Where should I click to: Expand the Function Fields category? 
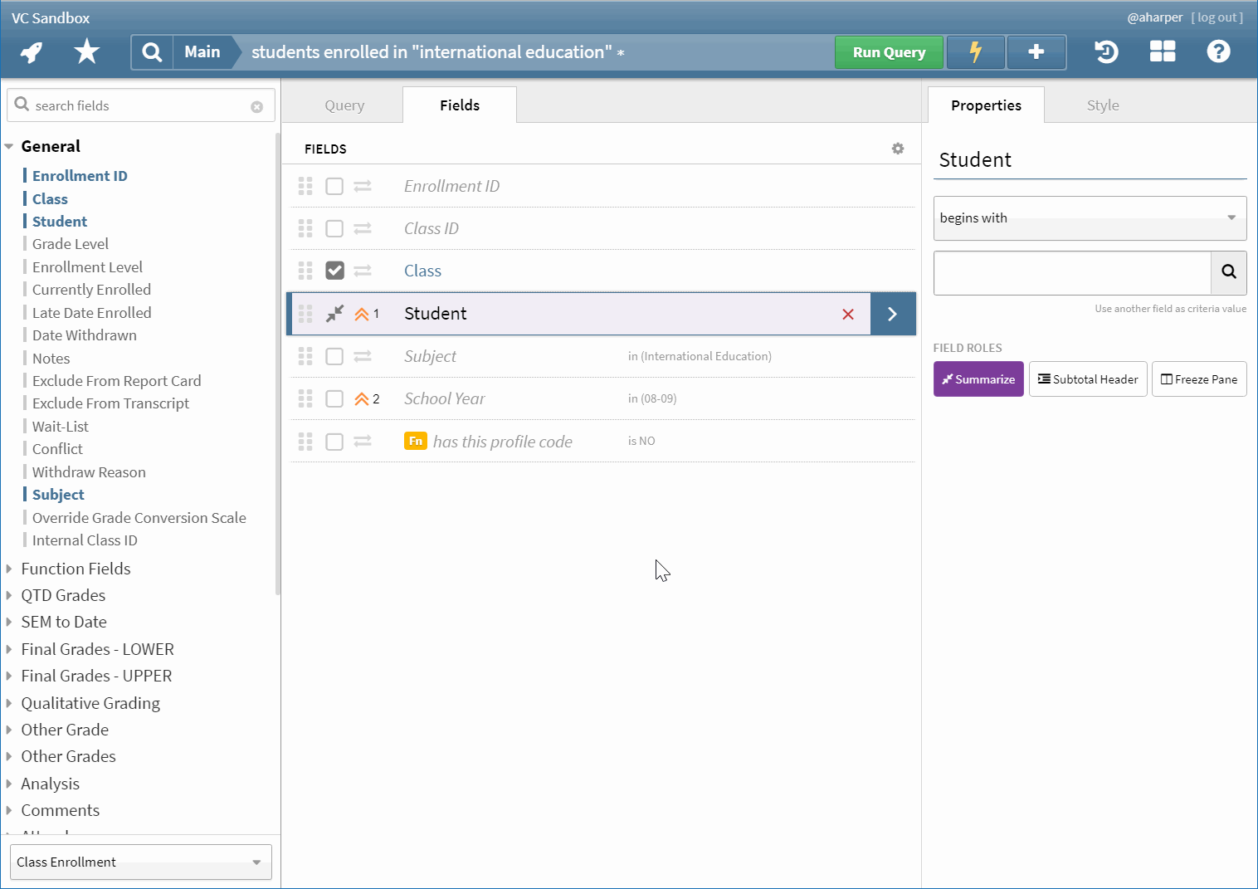coord(76,569)
